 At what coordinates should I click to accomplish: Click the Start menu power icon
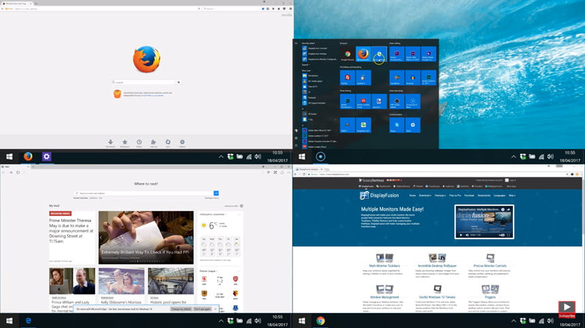(x=296, y=145)
